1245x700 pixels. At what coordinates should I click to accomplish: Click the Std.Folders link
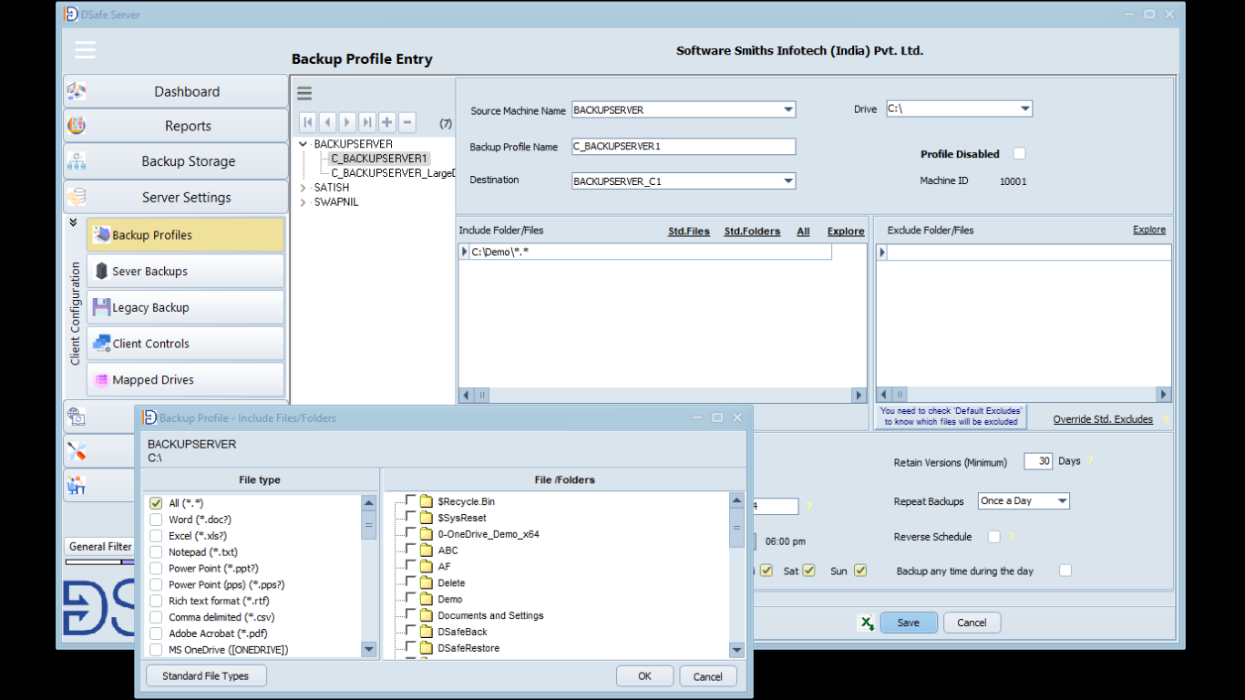tap(752, 232)
